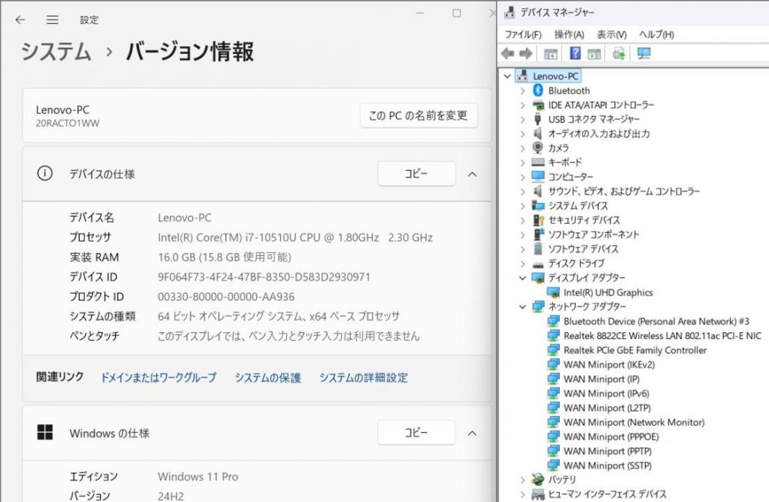
Task: Click the プロダクト ID value 00330-80000-00000-AA936
Action: [x=226, y=297]
